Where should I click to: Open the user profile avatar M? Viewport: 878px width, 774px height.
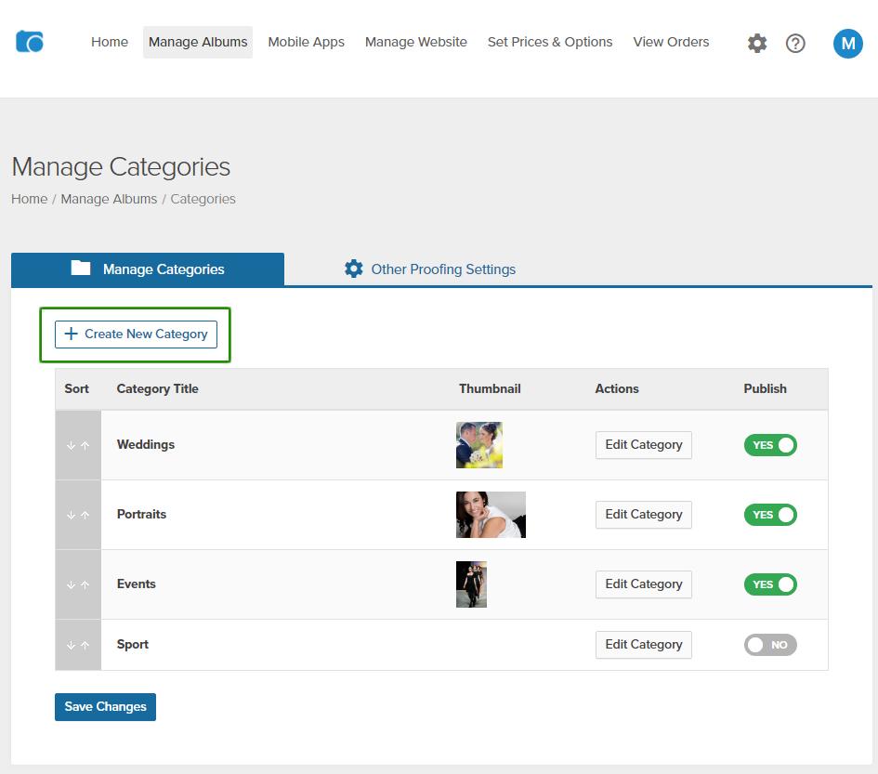coord(847,43)
